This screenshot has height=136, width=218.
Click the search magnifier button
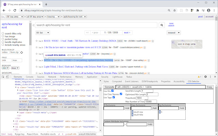[162, 25]
